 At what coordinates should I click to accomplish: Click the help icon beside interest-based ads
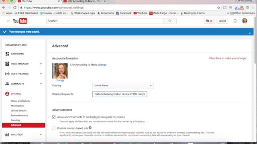coord(90,128)
